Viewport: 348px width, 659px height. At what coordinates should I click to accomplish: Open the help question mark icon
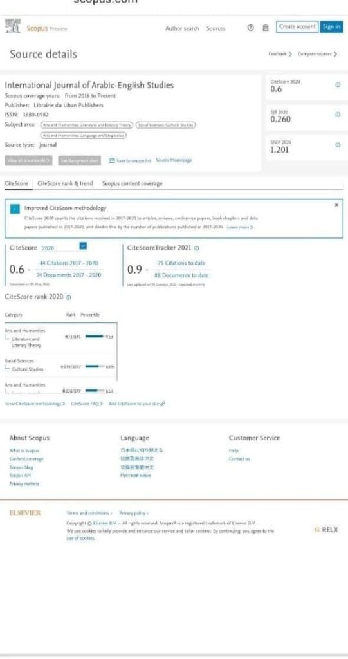251,28
